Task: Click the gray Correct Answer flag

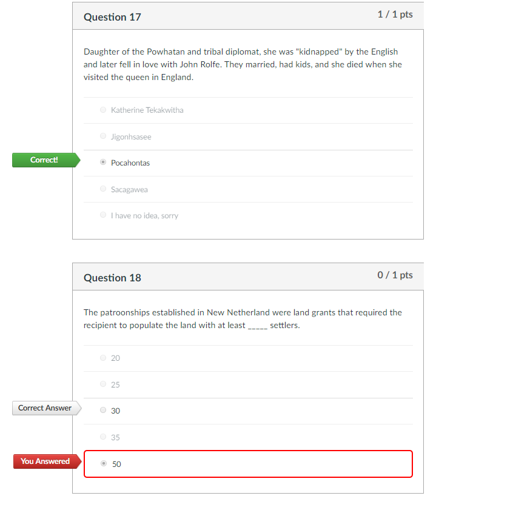Action: click(x=47, y=408)
